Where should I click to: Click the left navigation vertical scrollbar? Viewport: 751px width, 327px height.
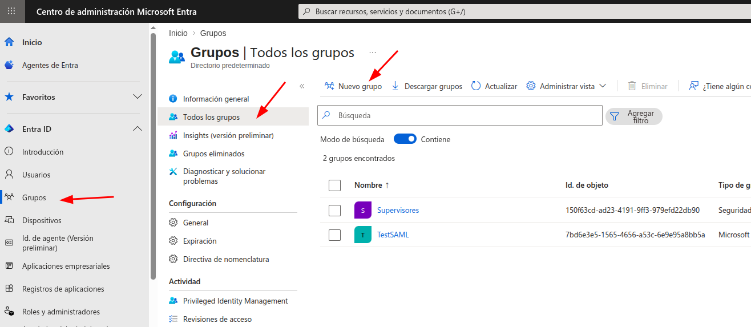153,156
